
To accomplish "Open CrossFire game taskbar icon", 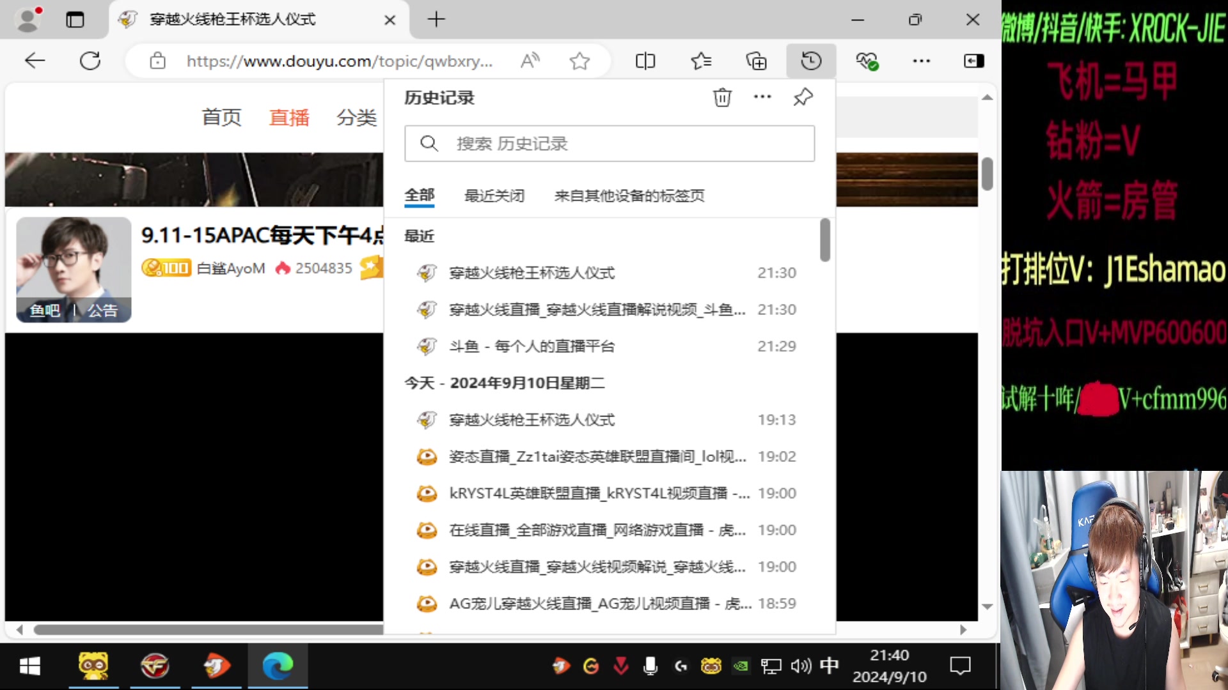I will point(155,666).
